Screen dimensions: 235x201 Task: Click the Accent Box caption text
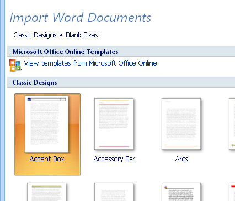[47, 159]
